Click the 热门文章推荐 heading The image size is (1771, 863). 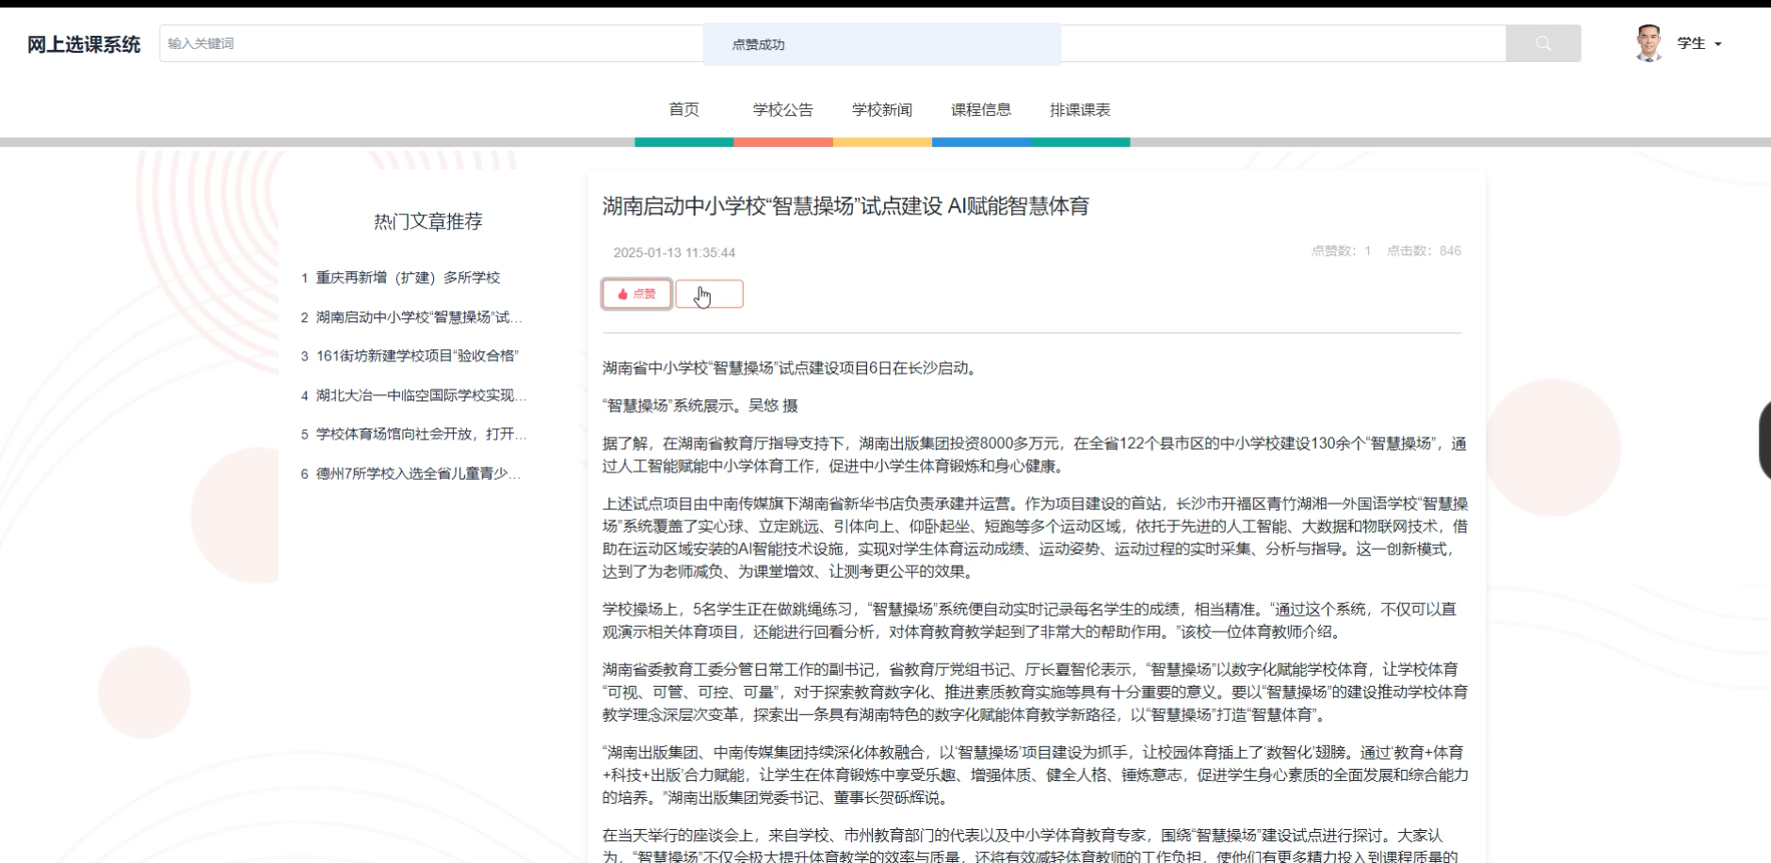point(427,221)
